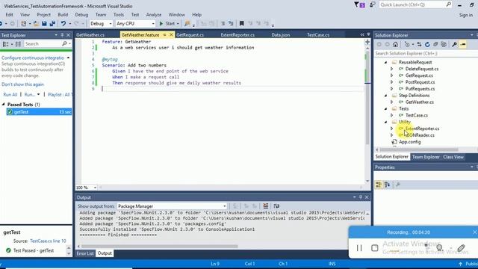Click Home icon in Solution Explorer toolbar
Screen dimensions: 478x269
[x=395, y=45]
